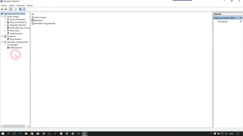Open Mail app from the taskbar
This screenshot has width=243, height=136.
point(38,134)
